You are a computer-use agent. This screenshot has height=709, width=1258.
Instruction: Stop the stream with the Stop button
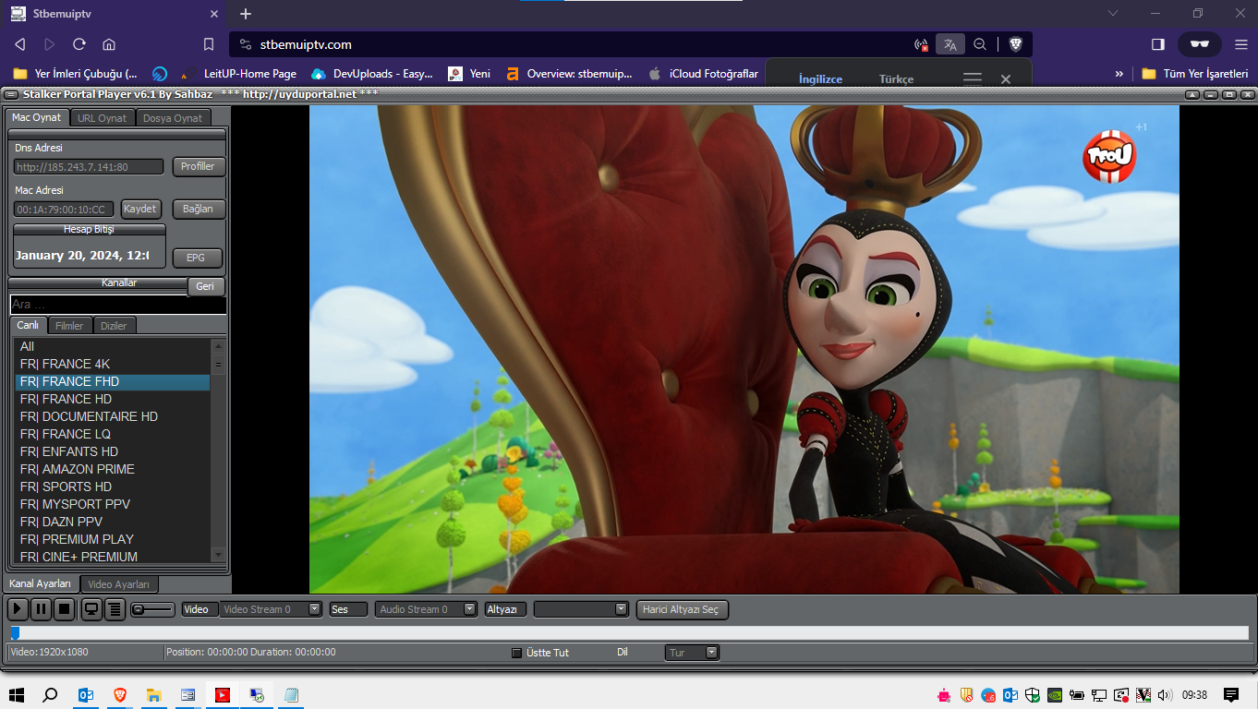[x=65, y=609]
